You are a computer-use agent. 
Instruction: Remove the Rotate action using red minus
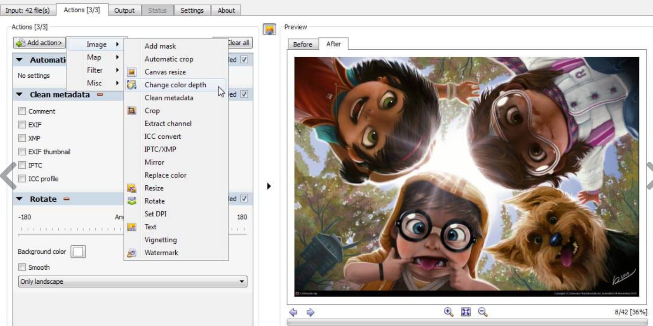pyautogui.click(x=66, y=199)
